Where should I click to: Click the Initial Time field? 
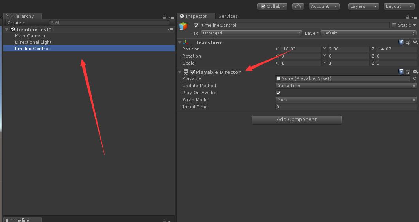coord(346,107)
